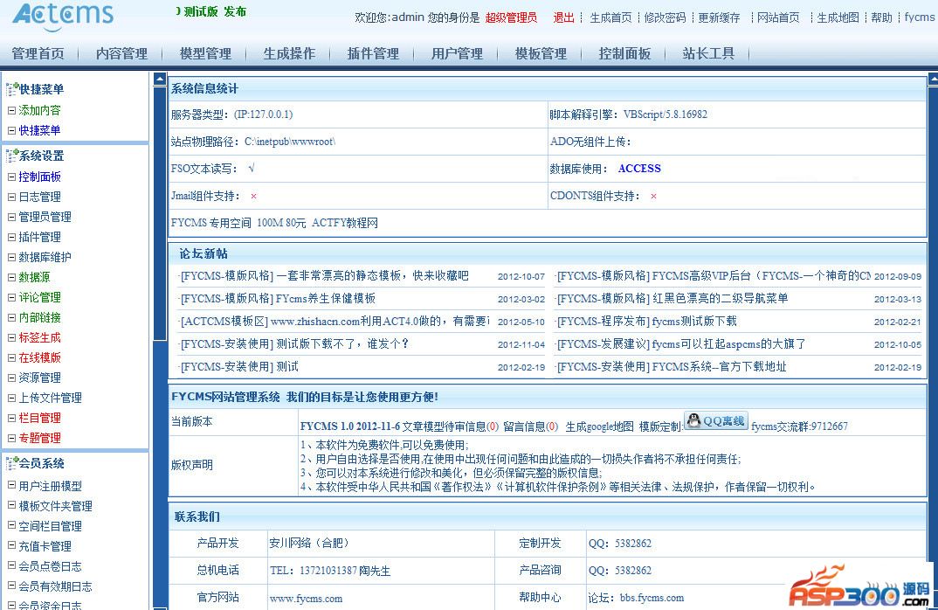Click the ACCESS database text
The width and height of the screenshot is (938, 610).
(639, 169)
